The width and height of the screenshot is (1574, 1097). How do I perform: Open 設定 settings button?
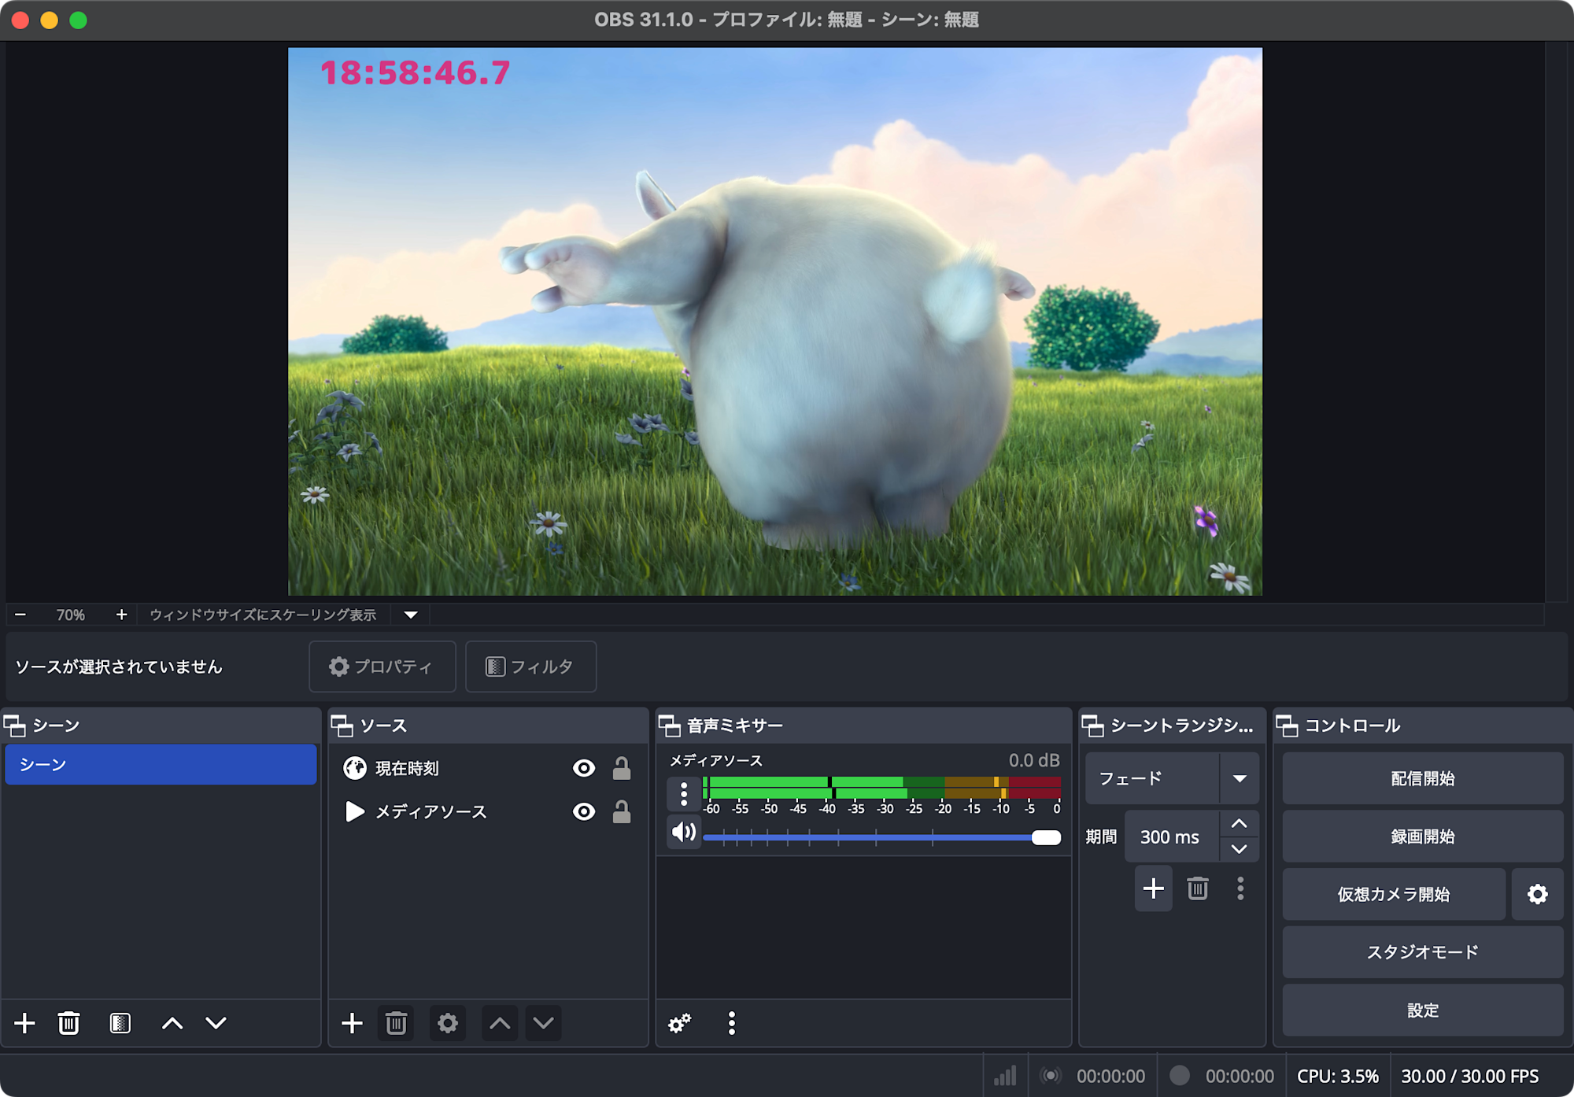coord(1423,1010)
